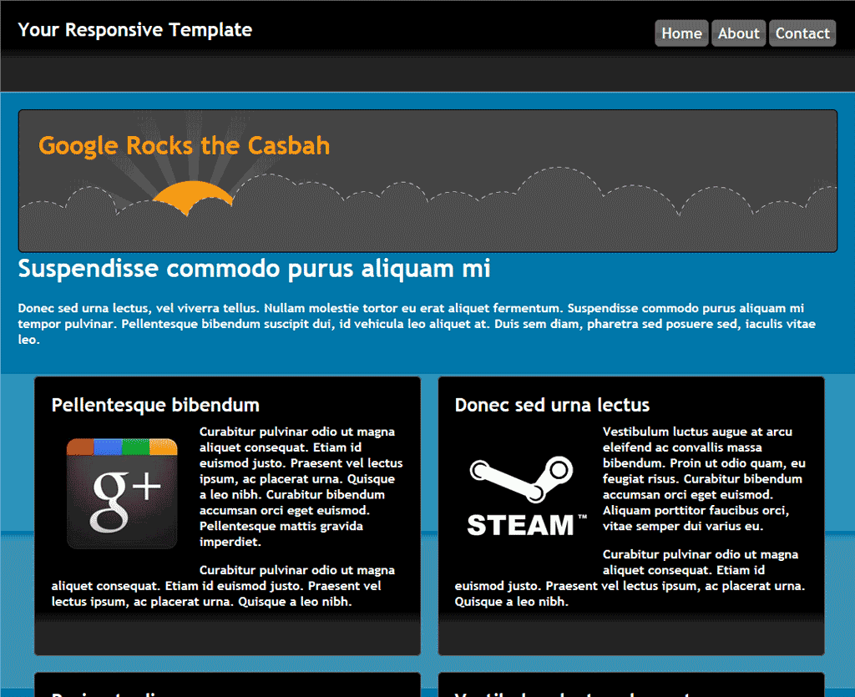Click the text ending vitae semper dui varius eu
Viewport: 855px width, 697px height.
click(x=704, y=478)
